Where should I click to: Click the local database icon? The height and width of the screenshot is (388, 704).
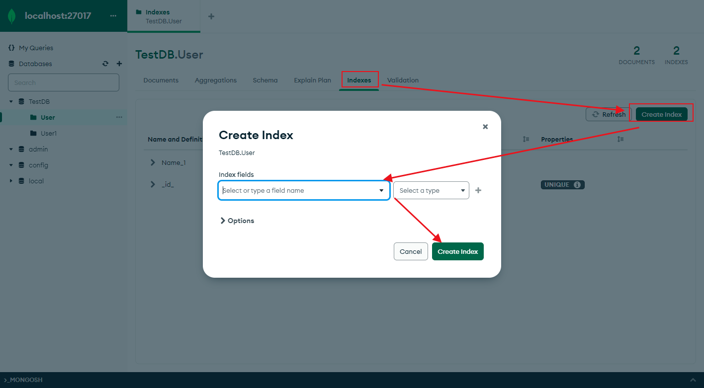click(21, 181)
